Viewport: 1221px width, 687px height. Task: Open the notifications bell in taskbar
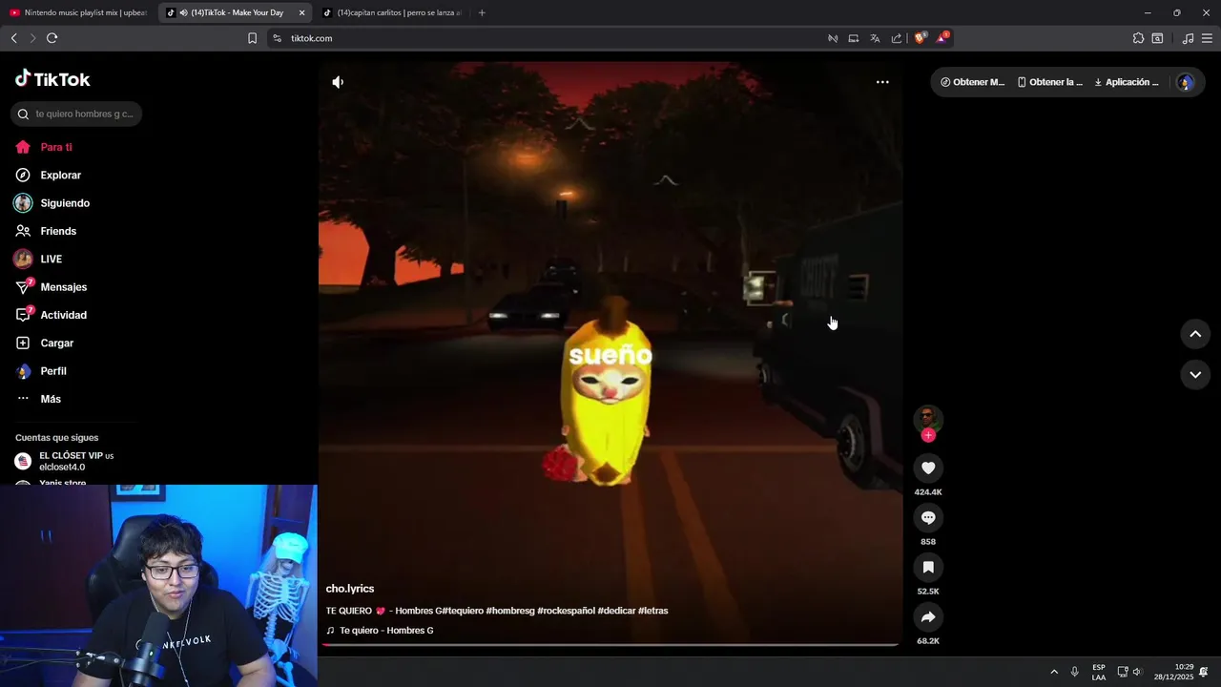pyautogui.click(x=1204, y=672)
